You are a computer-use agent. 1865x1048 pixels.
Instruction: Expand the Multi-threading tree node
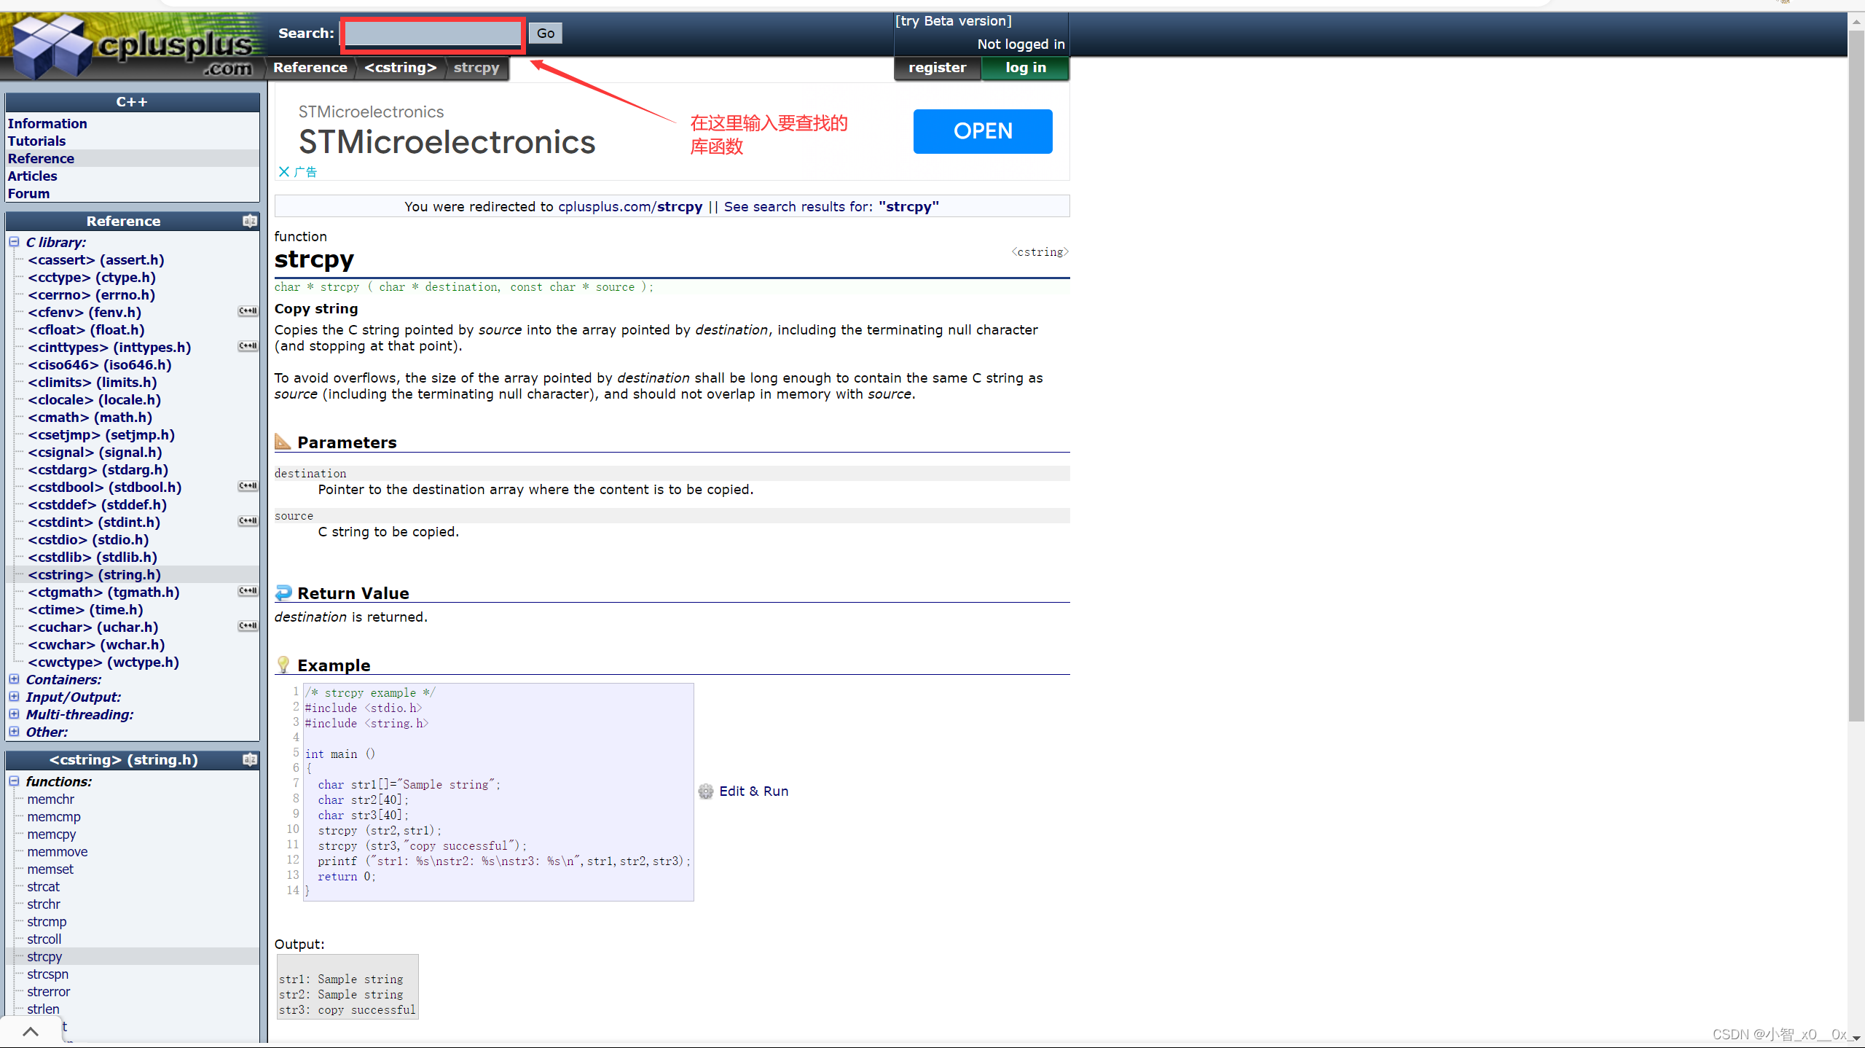click(x=14, y=714)
